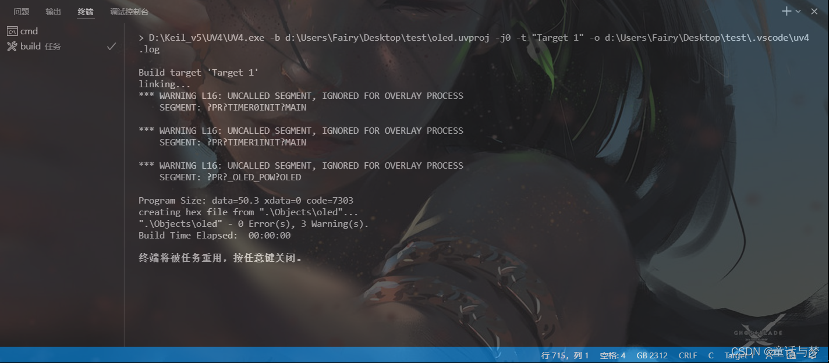
Task: Click the Program Size data=50.3 line
Action: 246,201
